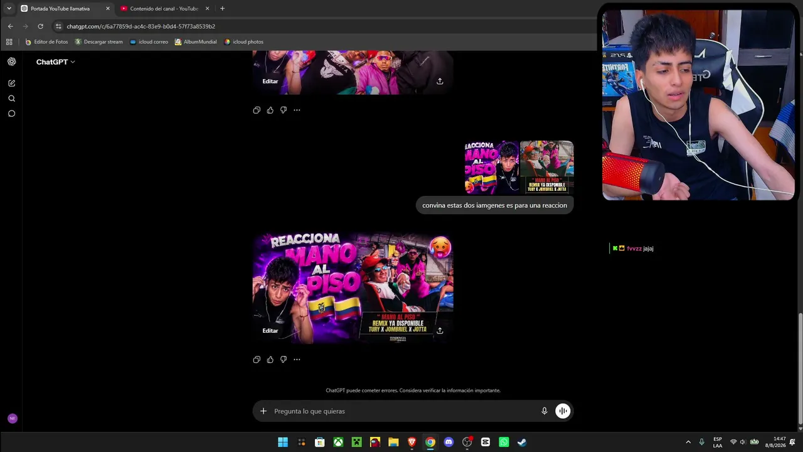The width and height of the screenshot is (803, 452).
Task: Open the first attached Reacciona Mano al Piso thumbnail
Action: (x=492, y=168)
